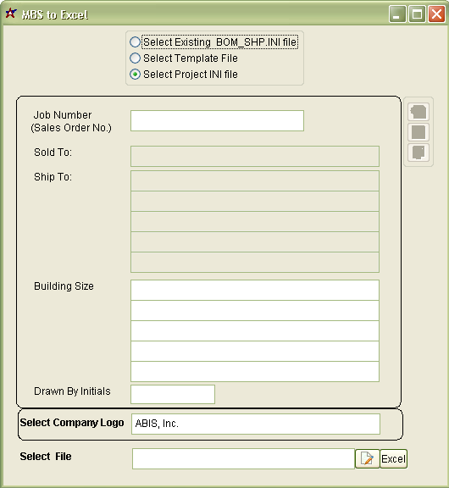Open file browser with the pencil-document icon
Viewport: 449px width, 488px height.
pos(367,458)
